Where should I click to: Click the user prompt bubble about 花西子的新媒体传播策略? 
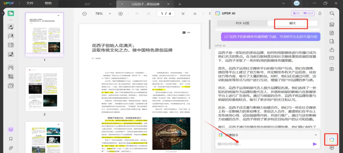[x=270, y=37]
